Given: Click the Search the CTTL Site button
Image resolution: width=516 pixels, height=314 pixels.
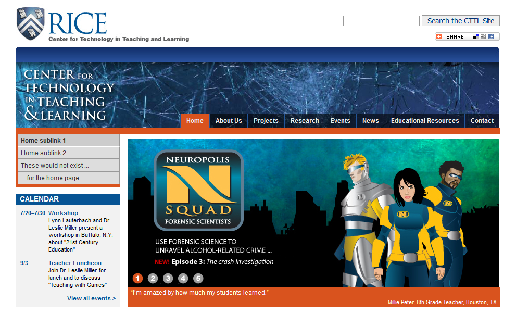Looking at the screenshot, I should click(461, 21).
